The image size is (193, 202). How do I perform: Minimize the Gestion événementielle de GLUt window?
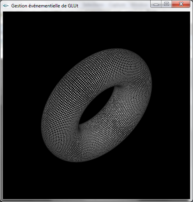coord(156,4)
